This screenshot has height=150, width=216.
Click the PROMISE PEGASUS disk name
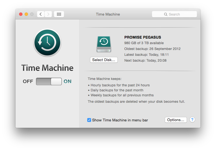click(x=143, y=37)
